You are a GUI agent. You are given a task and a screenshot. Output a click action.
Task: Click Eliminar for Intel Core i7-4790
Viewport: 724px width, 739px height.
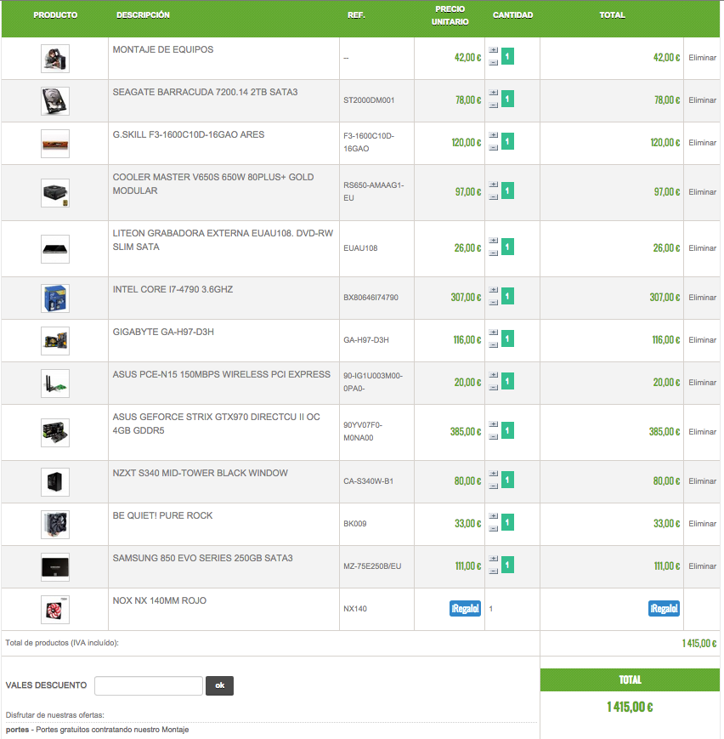click(x=702, y=298)
